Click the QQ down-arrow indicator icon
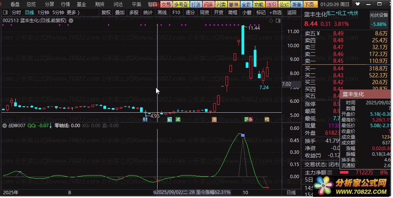The width and height of the screenshot is (393, 198). [x=51, y=126]
